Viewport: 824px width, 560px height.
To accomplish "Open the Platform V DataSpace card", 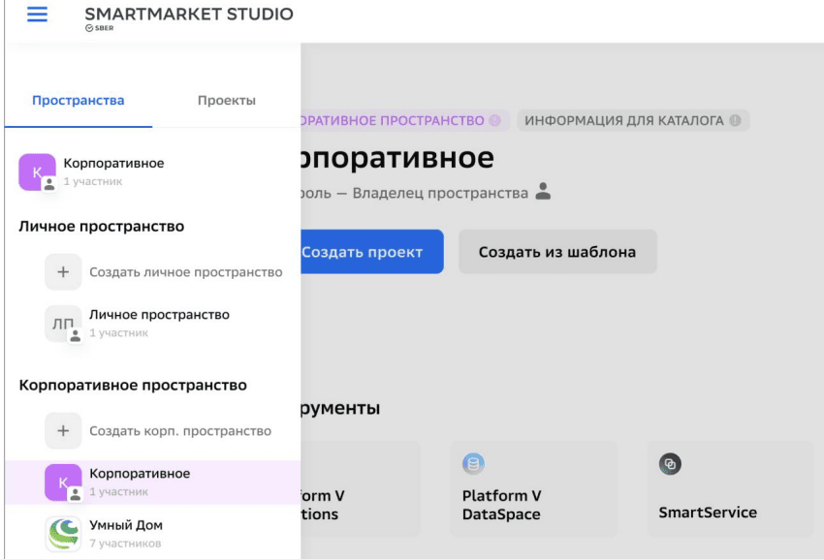I will click(x=533, y=489).
